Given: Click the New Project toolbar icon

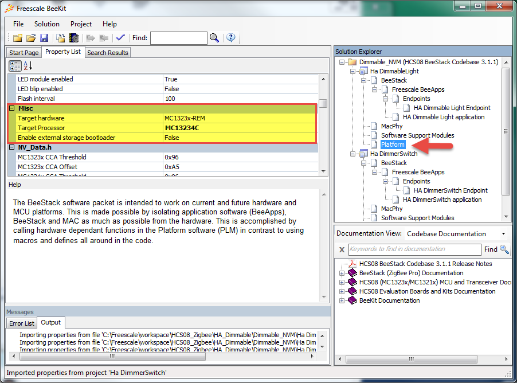Looking at the screenshot, I should [x=17, y=38].
